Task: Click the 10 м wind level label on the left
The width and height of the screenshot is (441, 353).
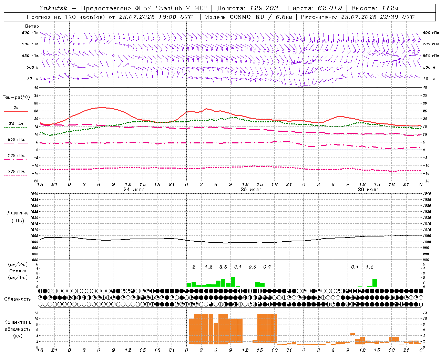Action: coord(33,79)
